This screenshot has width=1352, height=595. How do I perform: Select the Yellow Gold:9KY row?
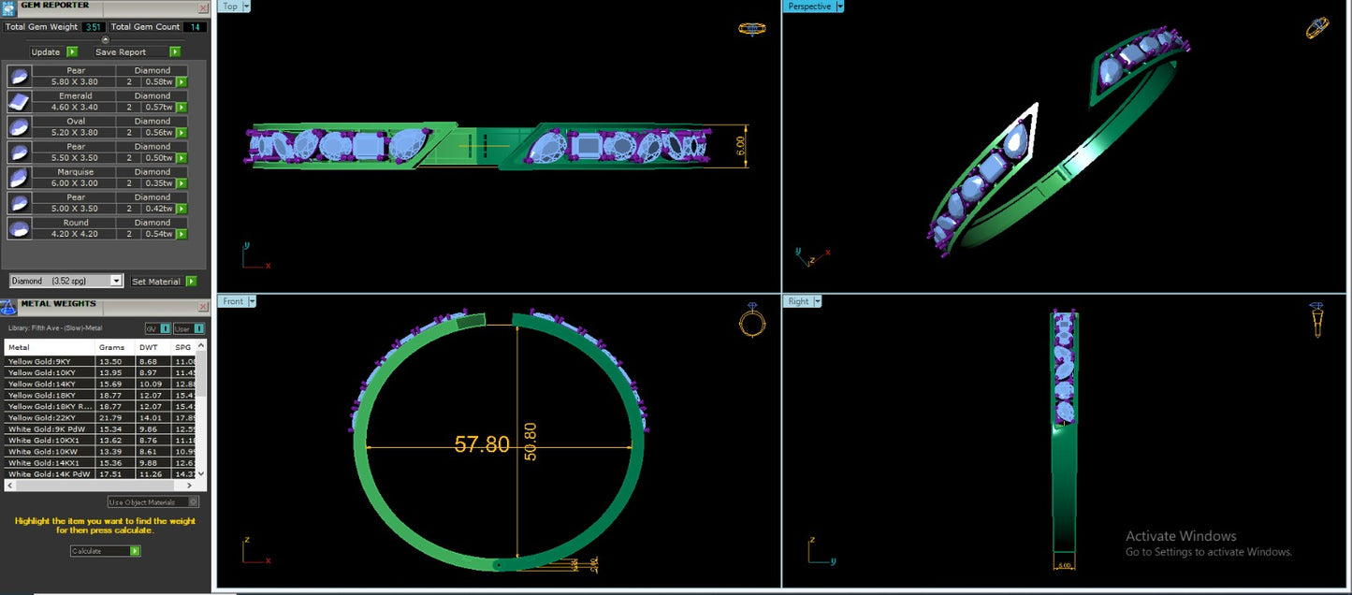pyautogui.click(x=99, y=361)
